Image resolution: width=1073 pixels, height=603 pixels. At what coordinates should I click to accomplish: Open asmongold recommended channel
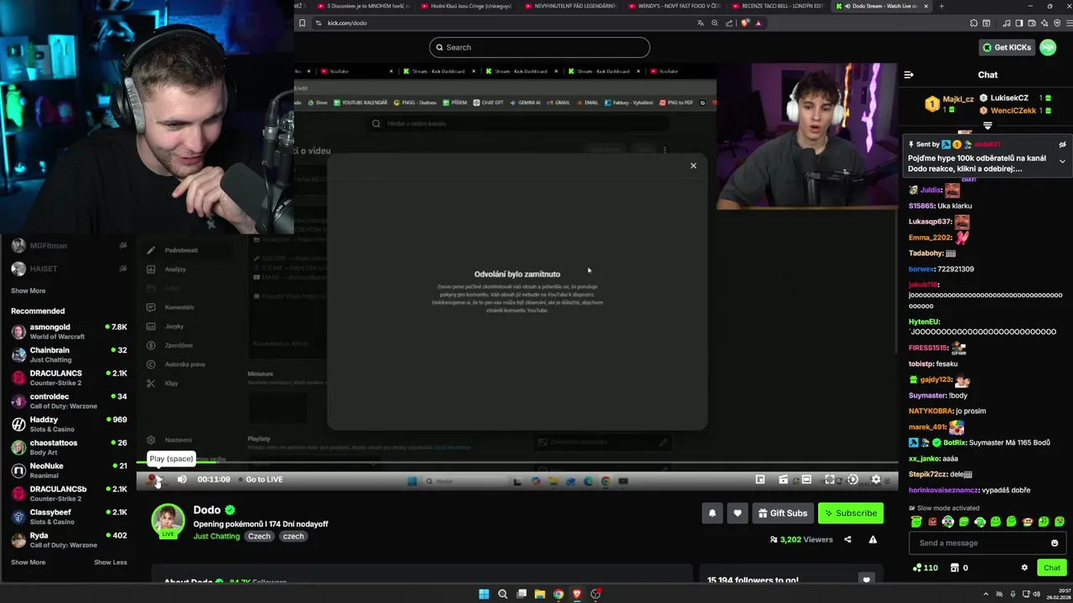coord(69,331)
